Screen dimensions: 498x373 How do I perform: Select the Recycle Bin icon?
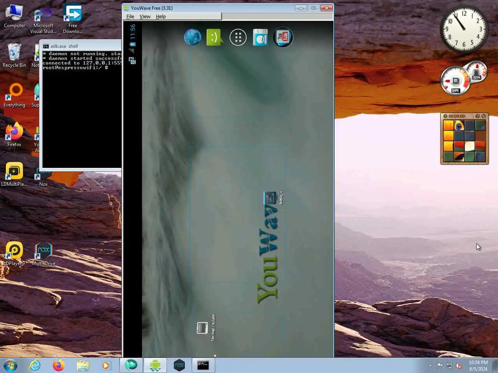coord(14,56)
